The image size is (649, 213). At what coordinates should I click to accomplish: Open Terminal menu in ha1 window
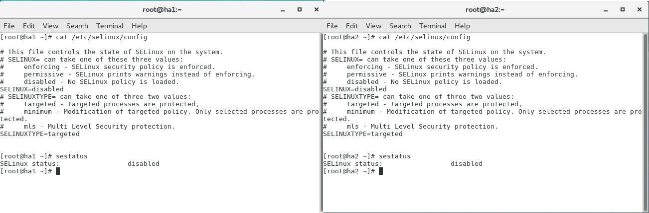click(x=110, y=26)
